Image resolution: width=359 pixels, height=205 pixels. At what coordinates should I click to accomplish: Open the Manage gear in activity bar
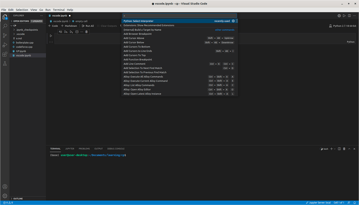pyautogui.click(x=5, y=196)
